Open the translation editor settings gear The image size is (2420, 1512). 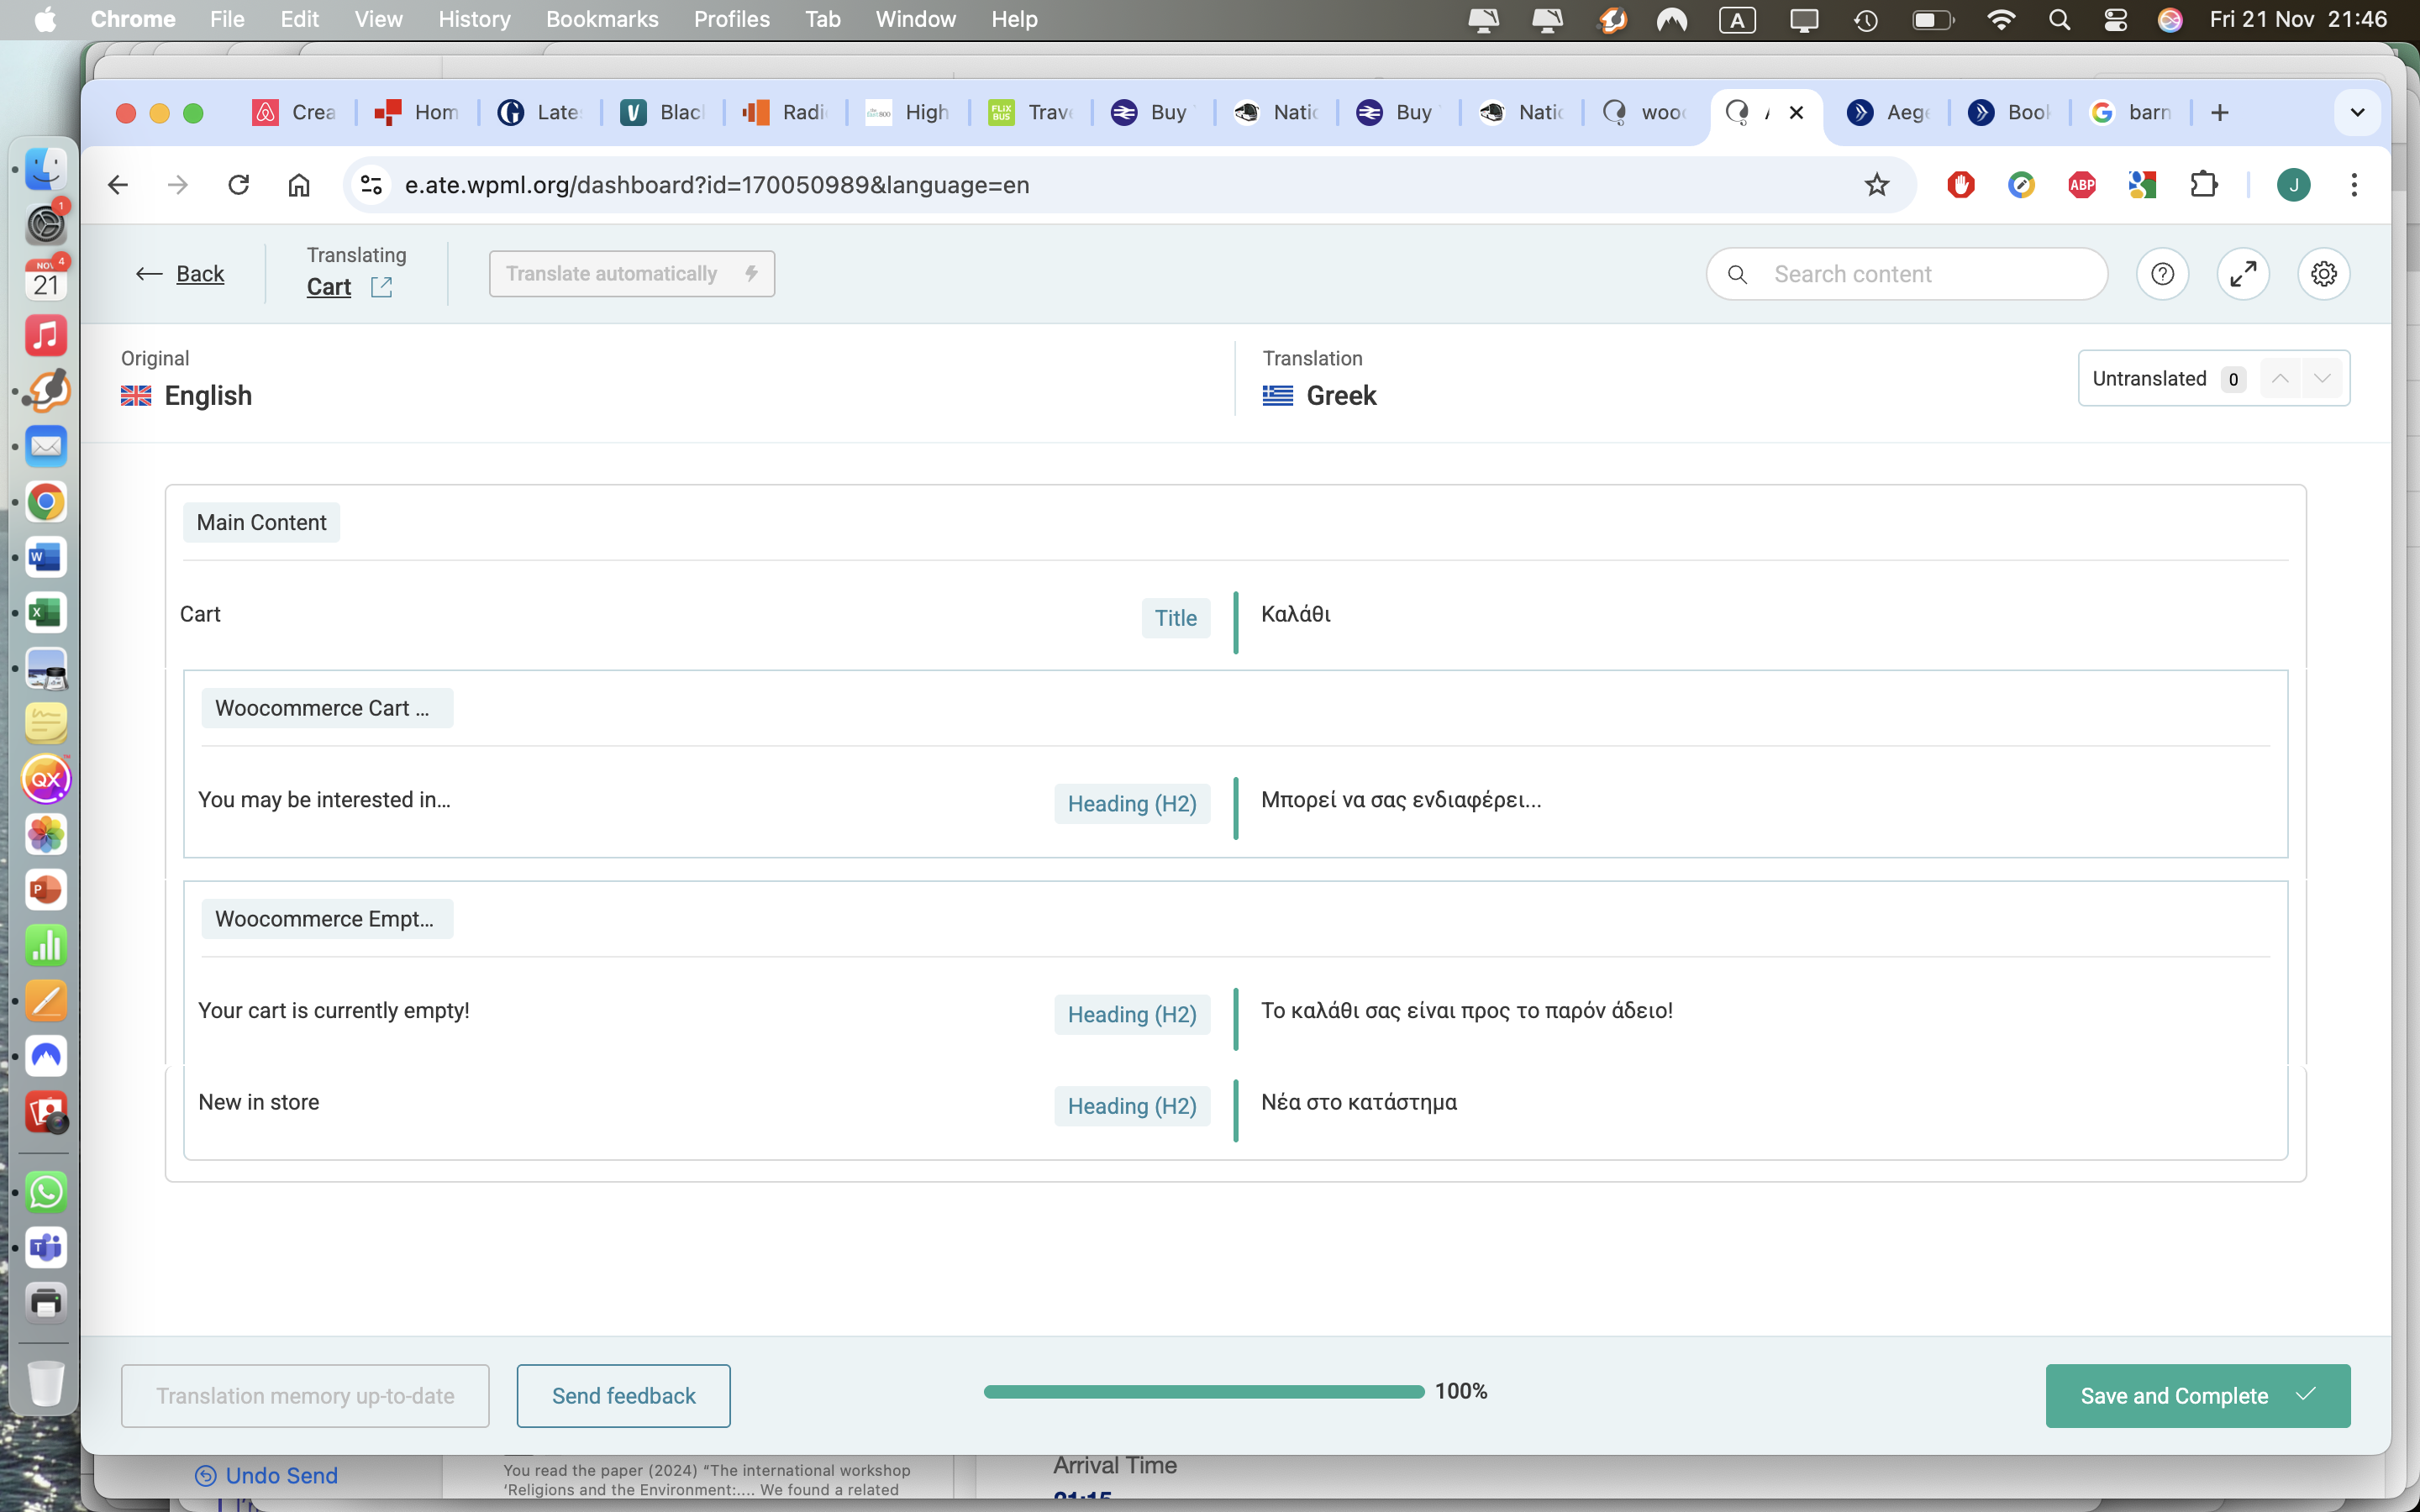(x=2323, y=274)
